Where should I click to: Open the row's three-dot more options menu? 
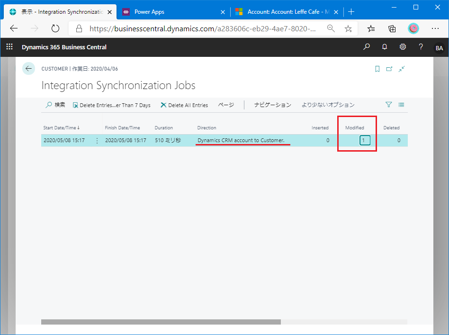(97, 141)
